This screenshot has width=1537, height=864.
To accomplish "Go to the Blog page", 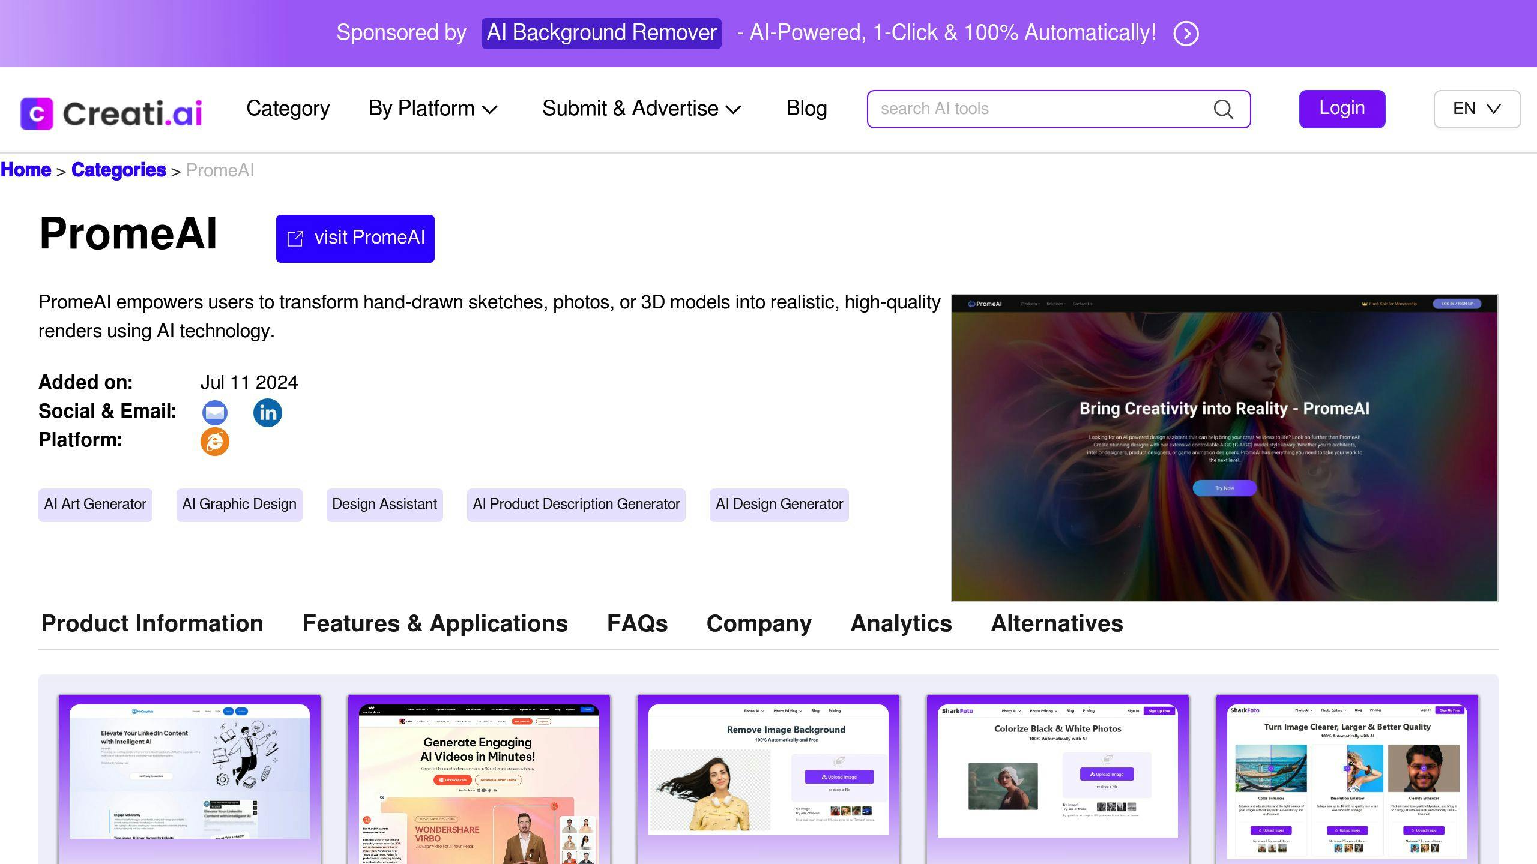I will click(x=806, y=109).
